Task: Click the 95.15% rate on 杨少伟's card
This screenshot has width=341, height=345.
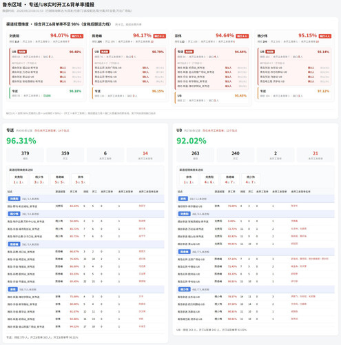Action: 307,35
